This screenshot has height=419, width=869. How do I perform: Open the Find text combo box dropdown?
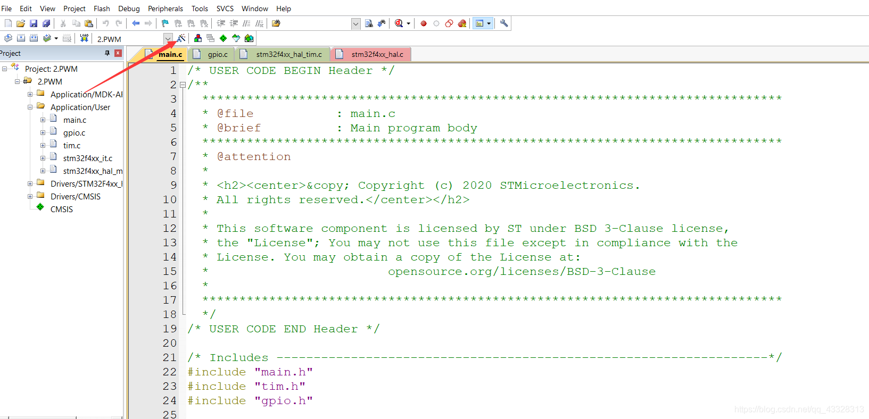click(x=356, y=24)
